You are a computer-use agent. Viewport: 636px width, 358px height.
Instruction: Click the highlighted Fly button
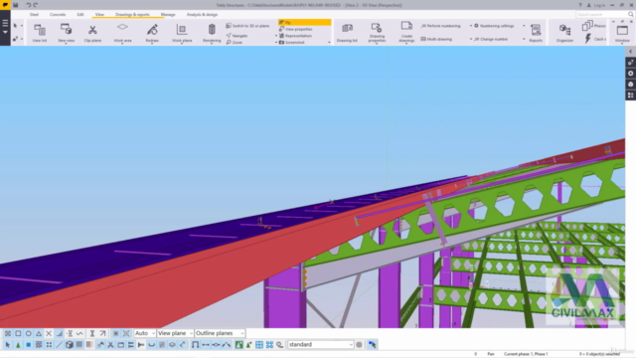click(x=305, y=22)
